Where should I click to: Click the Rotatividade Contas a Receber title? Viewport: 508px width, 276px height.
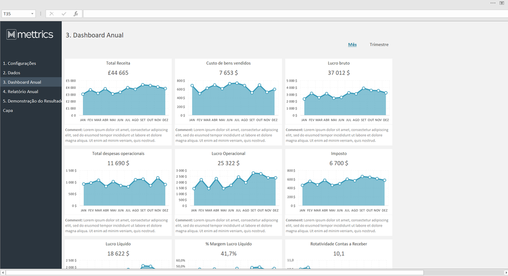click(338, 244)
